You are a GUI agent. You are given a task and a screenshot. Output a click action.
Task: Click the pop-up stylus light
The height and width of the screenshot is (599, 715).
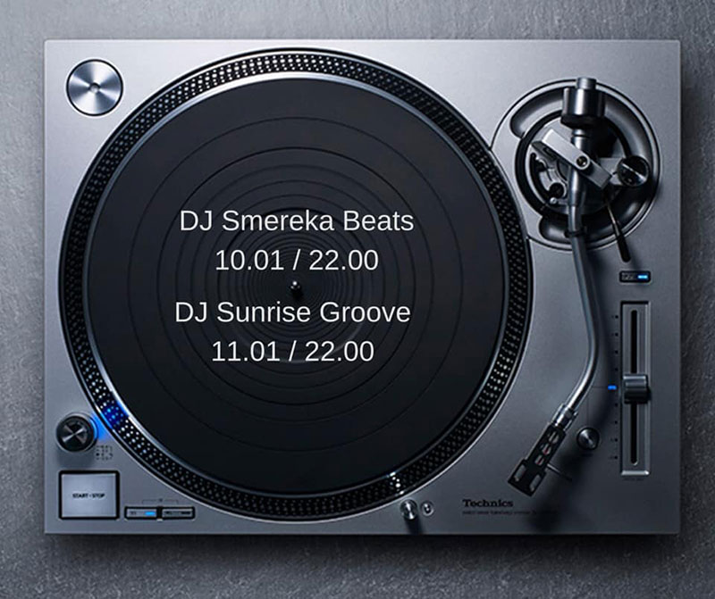pyautogui.click(x=410, y=509)
